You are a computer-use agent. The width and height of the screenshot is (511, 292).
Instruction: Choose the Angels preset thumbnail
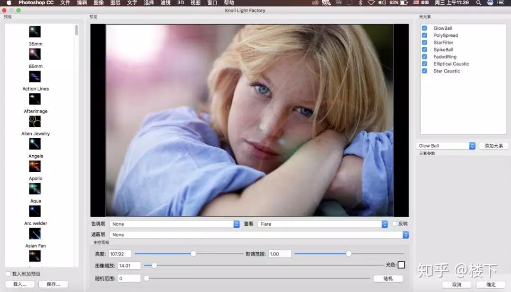(x=35, y=144)
